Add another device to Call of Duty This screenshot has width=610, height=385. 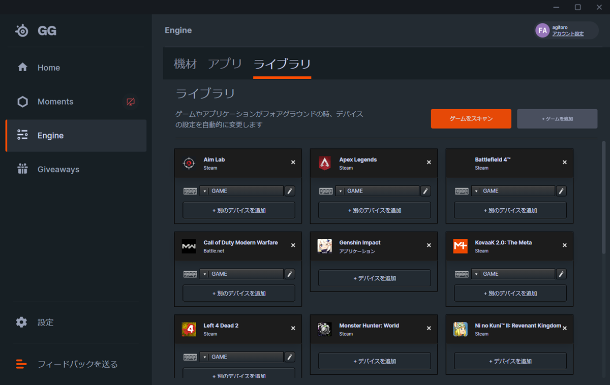pyautogui.click(x=239, y=293)
